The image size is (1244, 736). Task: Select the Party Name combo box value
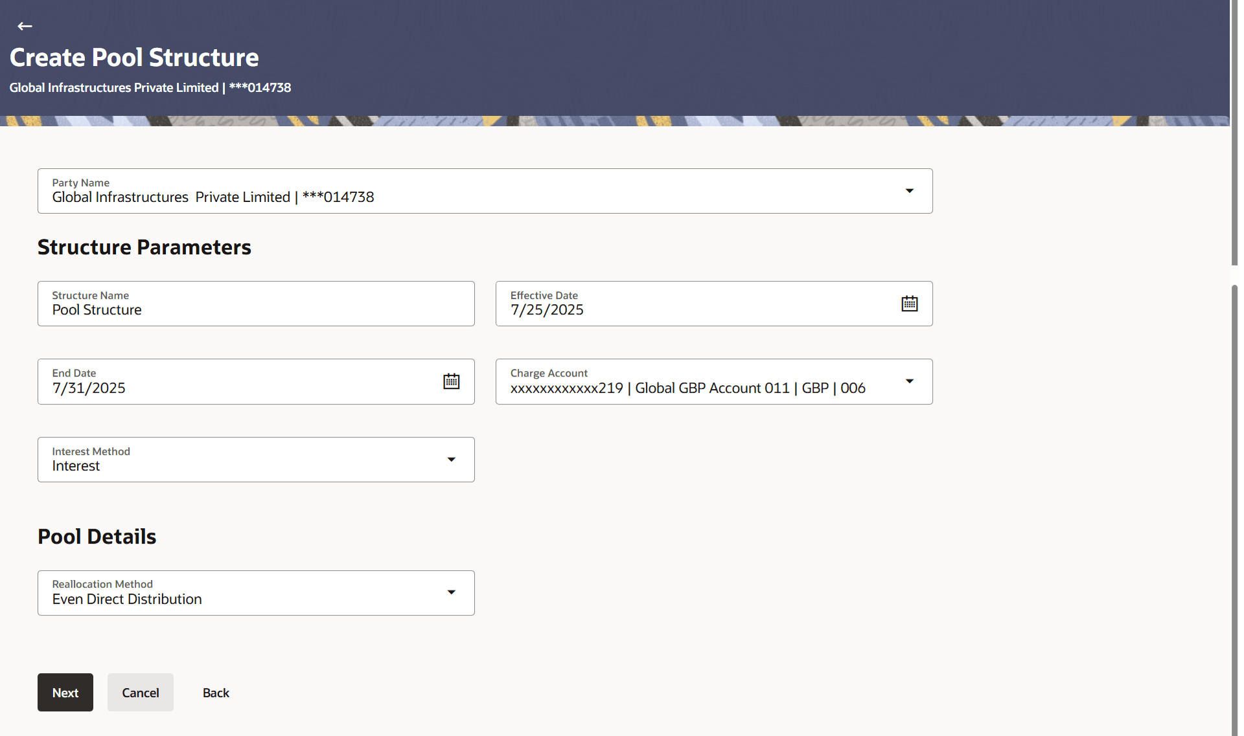click(x=454, y=197)
